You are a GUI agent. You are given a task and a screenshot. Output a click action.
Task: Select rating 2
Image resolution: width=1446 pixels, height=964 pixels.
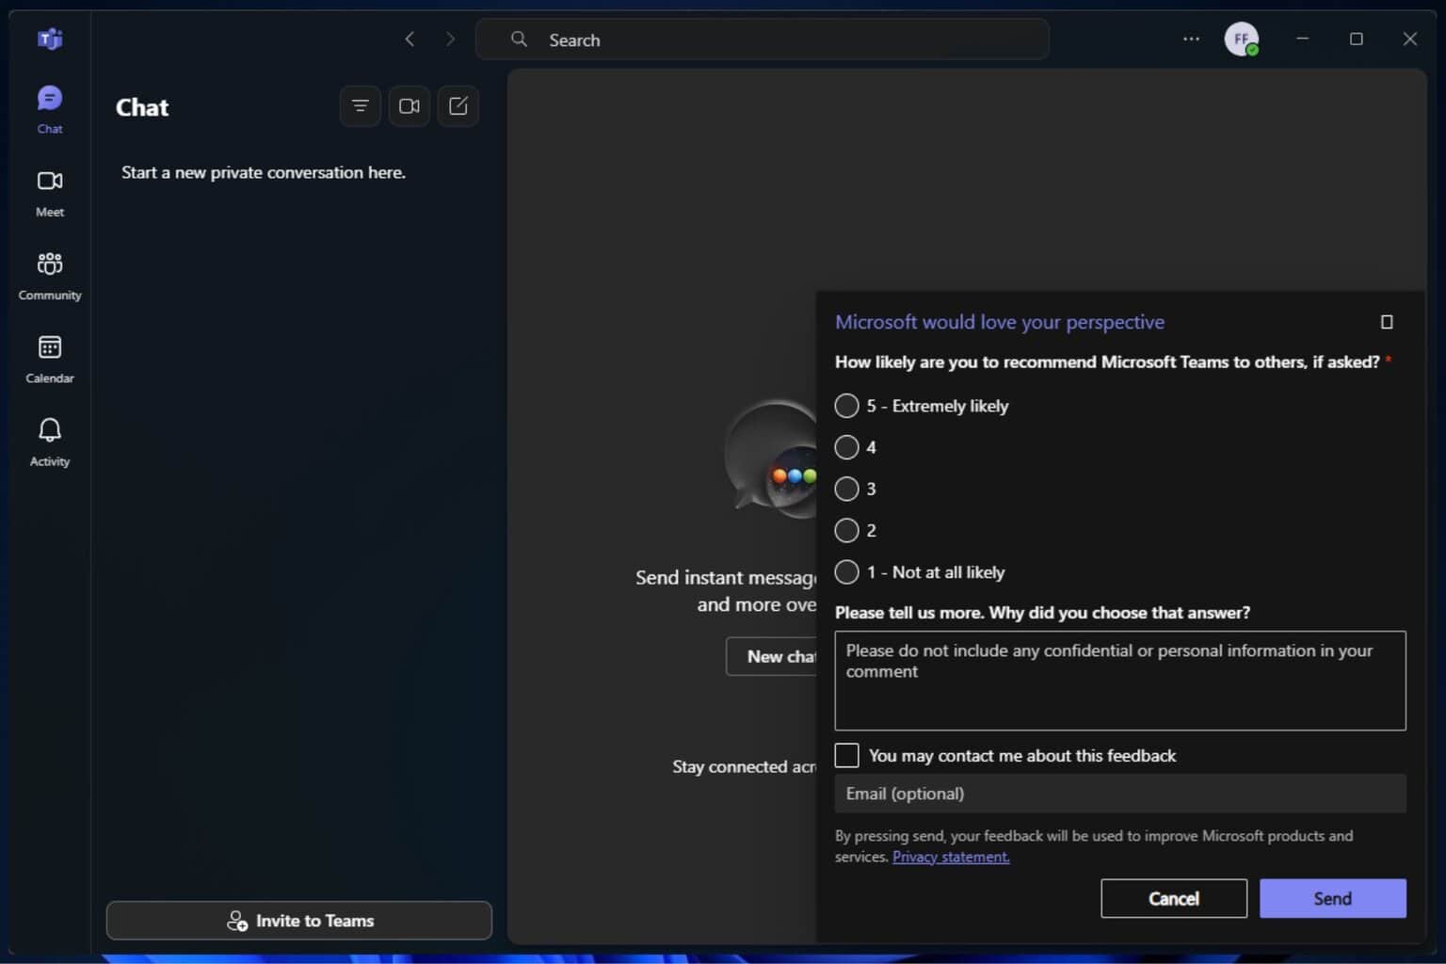coord(846,530)
